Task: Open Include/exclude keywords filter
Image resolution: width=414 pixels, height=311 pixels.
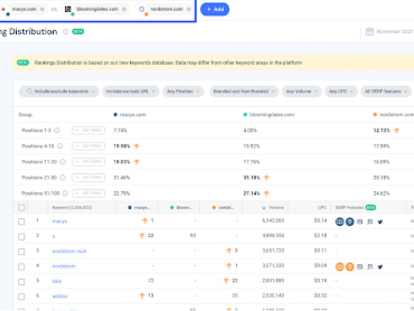Action: pyautogui.click(x=59, y=92)
